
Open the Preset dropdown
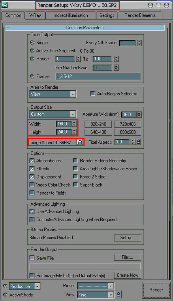[x=95, y=286]
